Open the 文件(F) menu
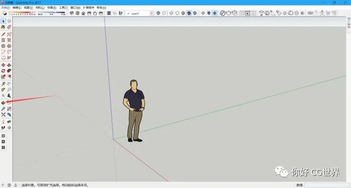Image resolution: width=351 pixels, height=188 pixels. point(5,8)
